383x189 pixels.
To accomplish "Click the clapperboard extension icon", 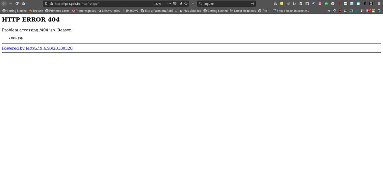I will click(345, 4).
